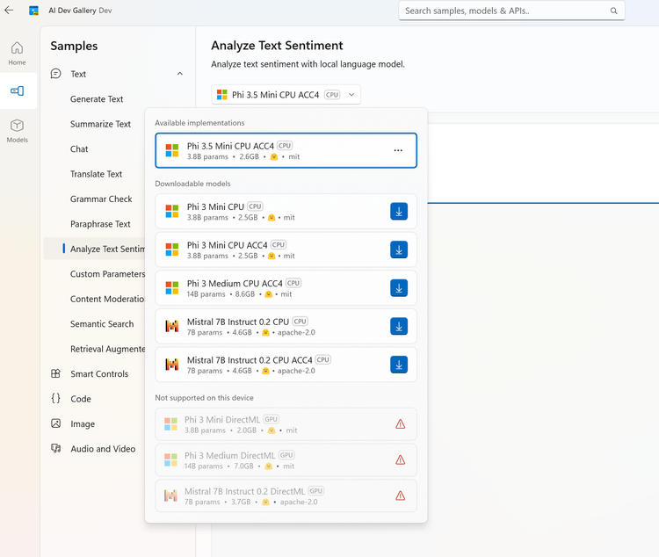Click warning icon for Phi 3 Mini DirectML
The width and height of the screenshot is (659, 557).
(401, 424)
